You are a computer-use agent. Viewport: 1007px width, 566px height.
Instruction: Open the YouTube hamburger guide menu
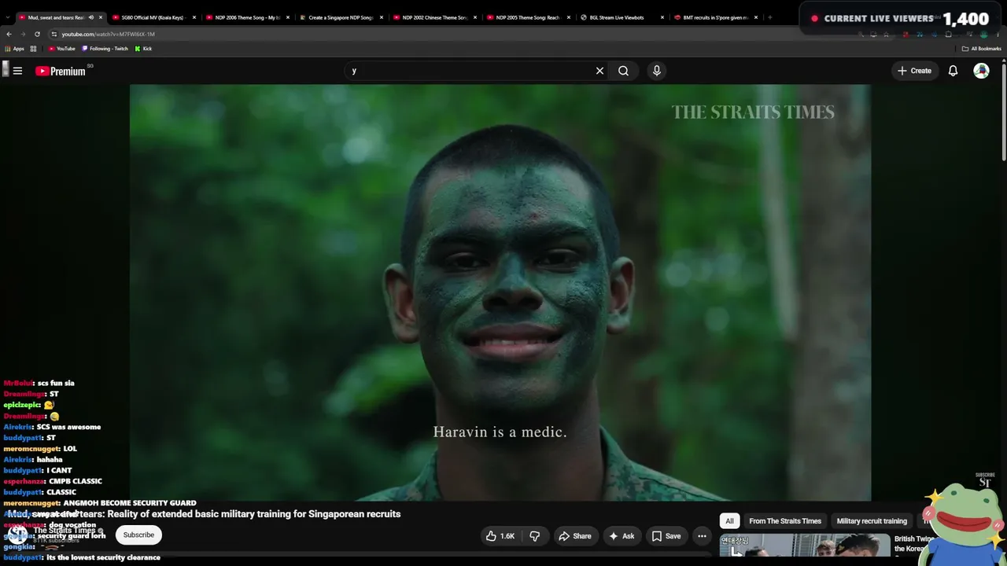point(17,71)
